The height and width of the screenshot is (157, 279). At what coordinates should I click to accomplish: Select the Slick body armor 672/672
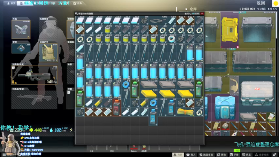(x=48, y=53)
